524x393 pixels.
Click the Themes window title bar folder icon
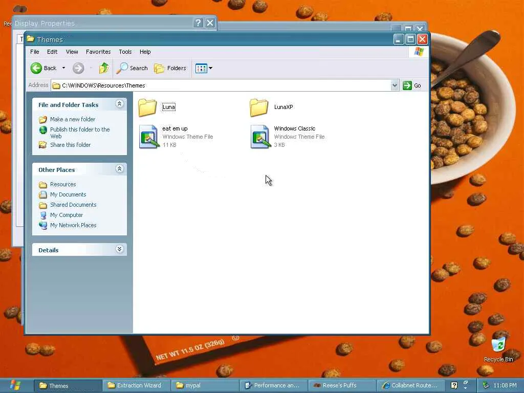[x=31, y=39]
